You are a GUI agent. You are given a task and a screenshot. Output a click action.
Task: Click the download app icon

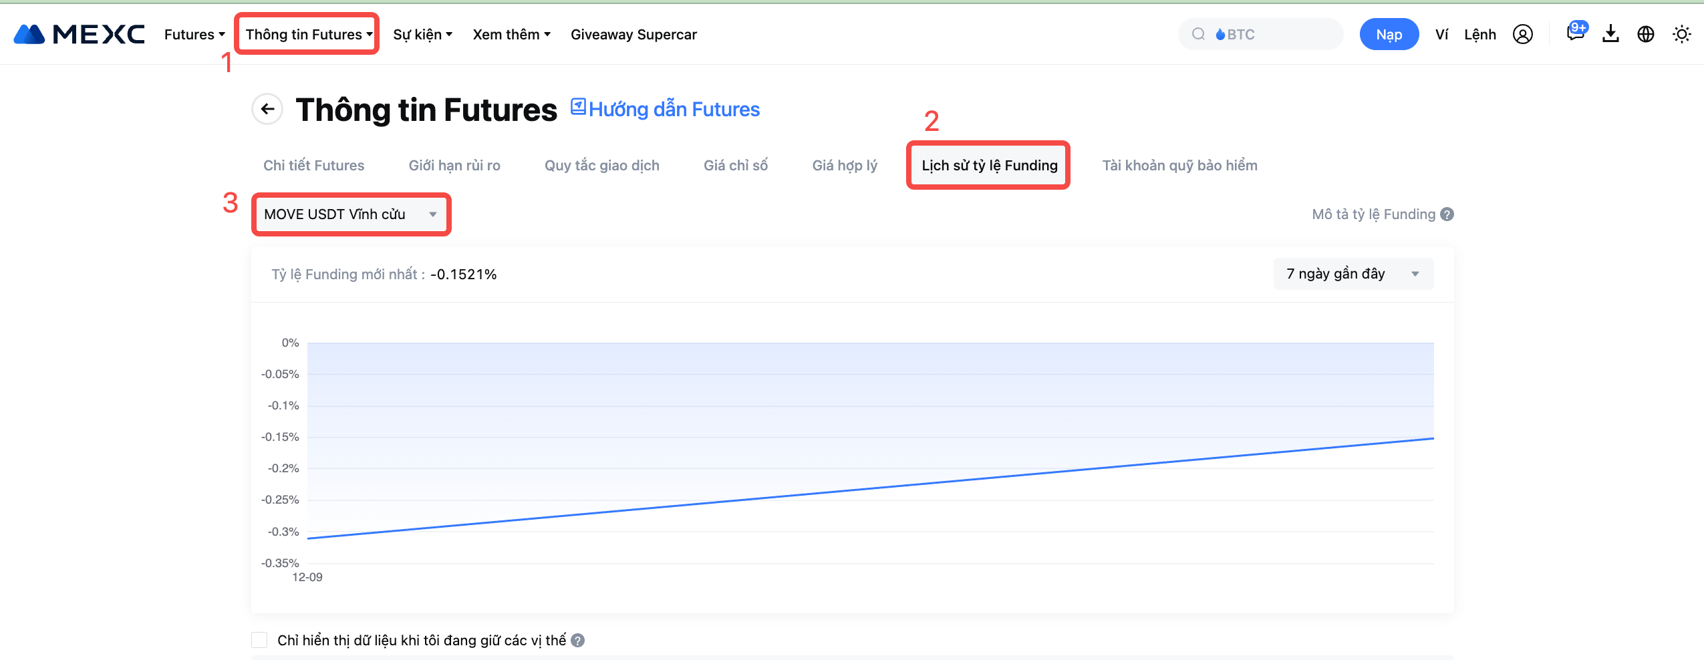tap(1610, 34)
